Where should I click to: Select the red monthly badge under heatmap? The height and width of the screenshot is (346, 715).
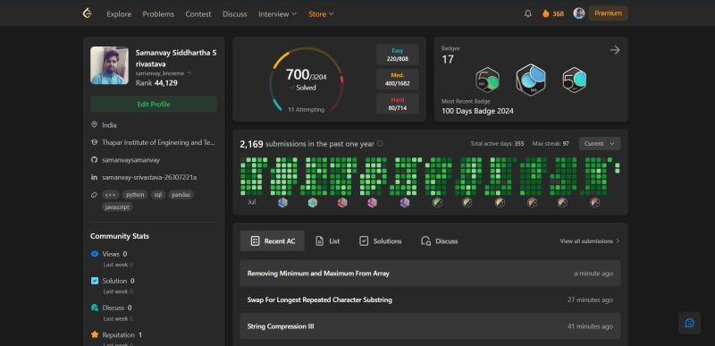[x=342, y=202]
